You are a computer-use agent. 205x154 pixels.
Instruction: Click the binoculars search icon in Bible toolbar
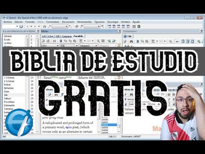tap(54, 41)
